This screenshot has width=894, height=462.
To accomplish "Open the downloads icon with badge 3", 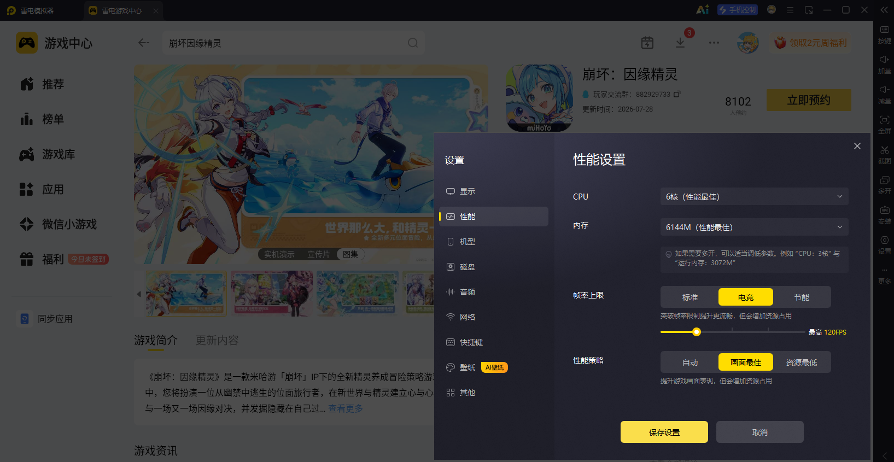I will click(x=681, y=42).
